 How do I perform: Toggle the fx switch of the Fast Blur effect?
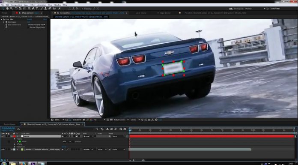[x=3, y=19]
